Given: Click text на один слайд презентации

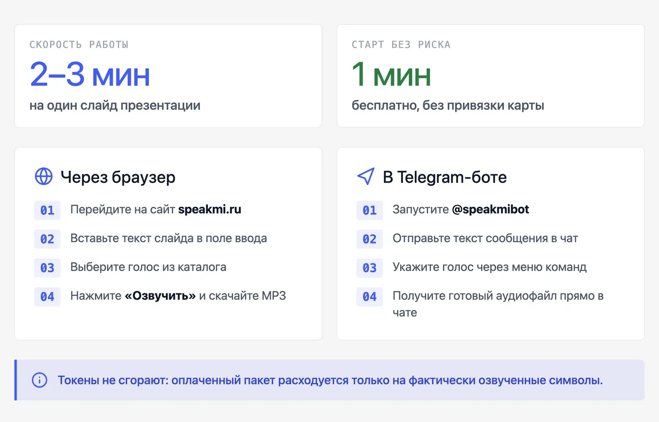Looking at the screenshot, I should [x=115, y=105].
